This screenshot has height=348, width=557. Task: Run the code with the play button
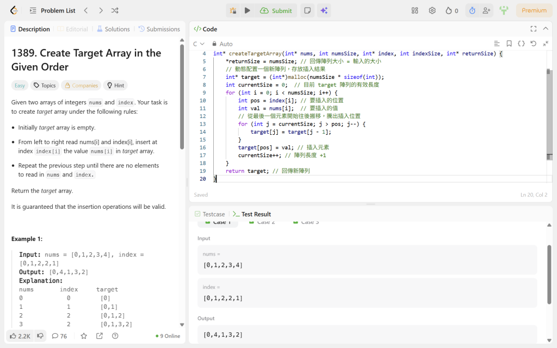pyautogui.click(x=247, y=10)
